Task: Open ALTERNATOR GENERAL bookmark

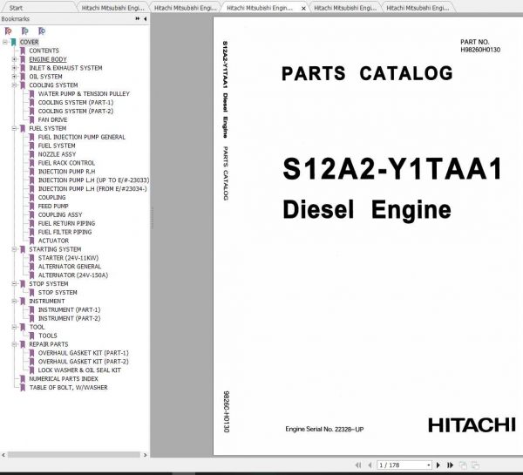Action: pos(70,267)
